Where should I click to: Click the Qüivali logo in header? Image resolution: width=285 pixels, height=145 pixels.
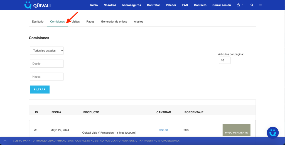(38, 5)
